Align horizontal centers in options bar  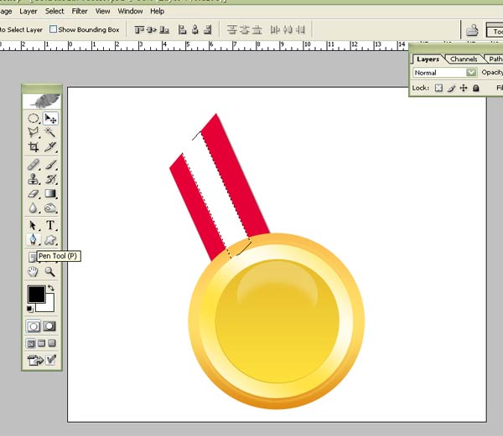(x=195, y=30)
